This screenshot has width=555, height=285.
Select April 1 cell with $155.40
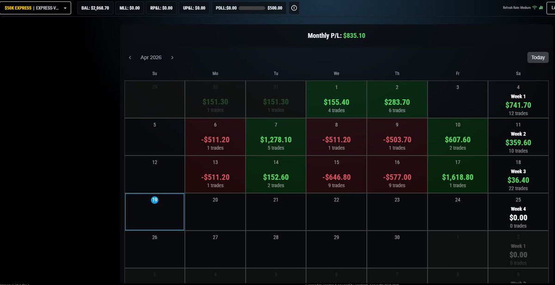[336, 99]
